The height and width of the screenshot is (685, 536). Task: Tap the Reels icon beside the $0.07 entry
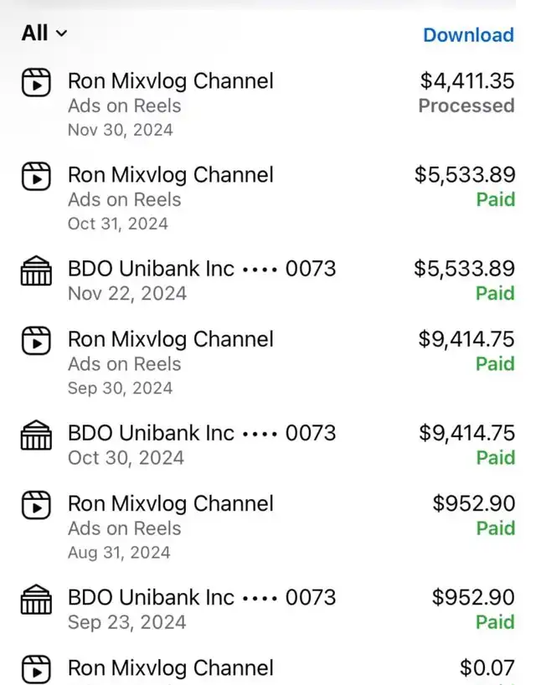click(36, 669)
